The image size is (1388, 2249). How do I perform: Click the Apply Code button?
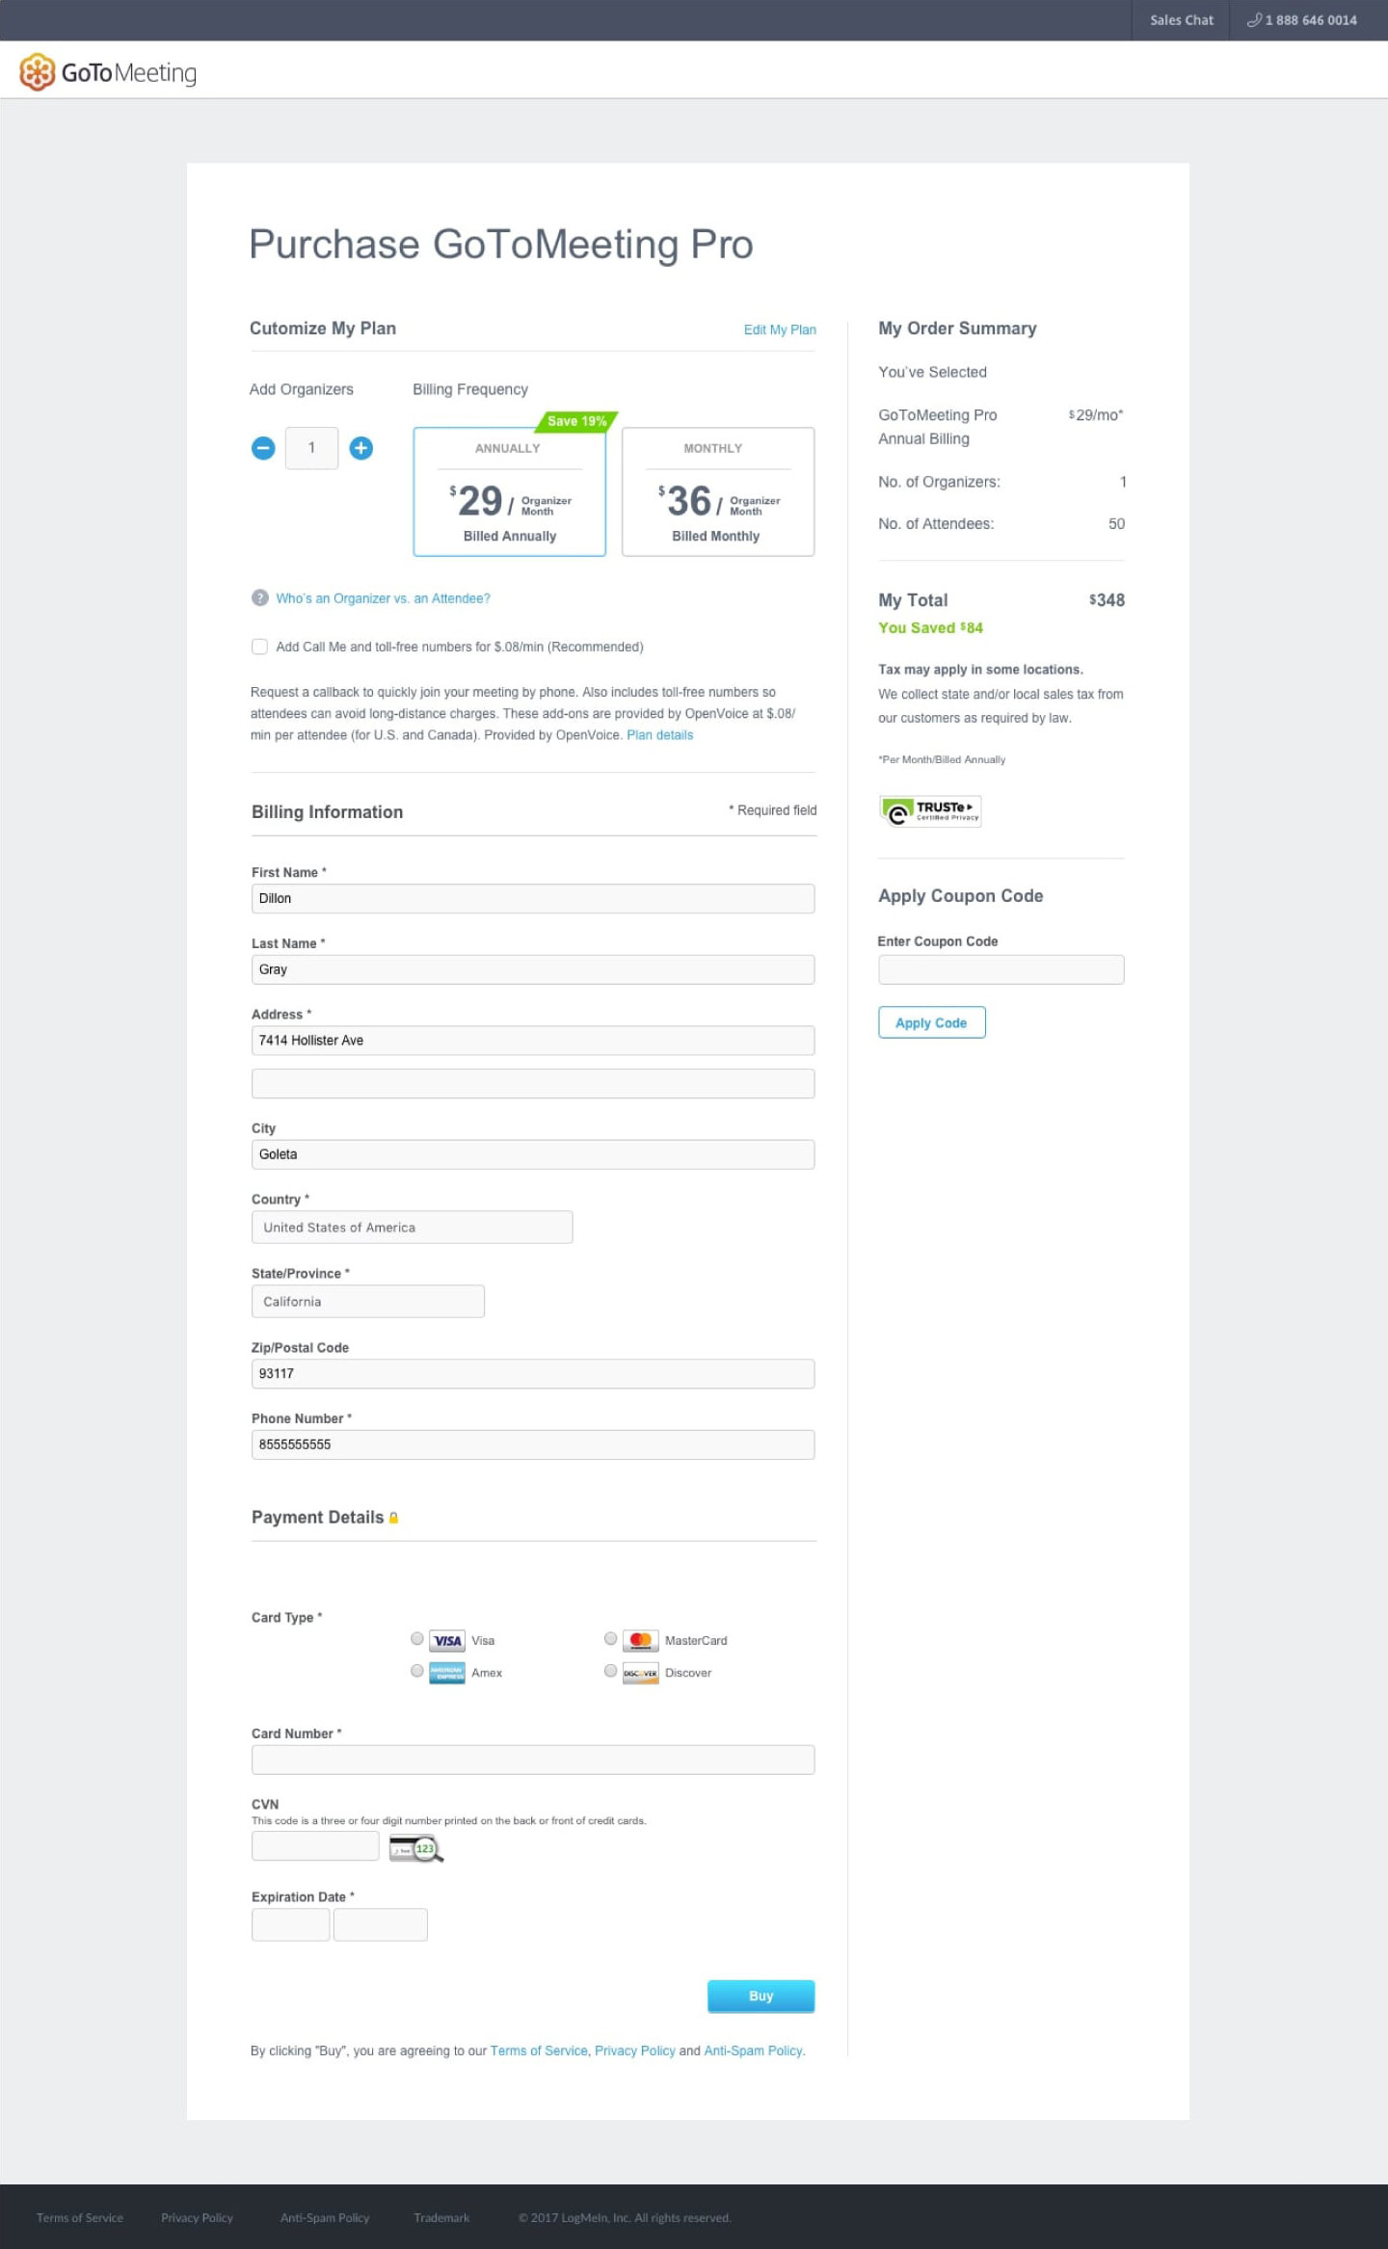[931, 1022]
